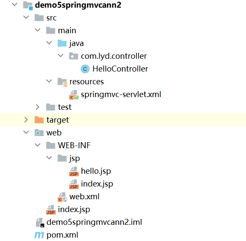Select the demo5springmvcann2 project name
Screen dimensions: 246x241
[x=78, y=5]
